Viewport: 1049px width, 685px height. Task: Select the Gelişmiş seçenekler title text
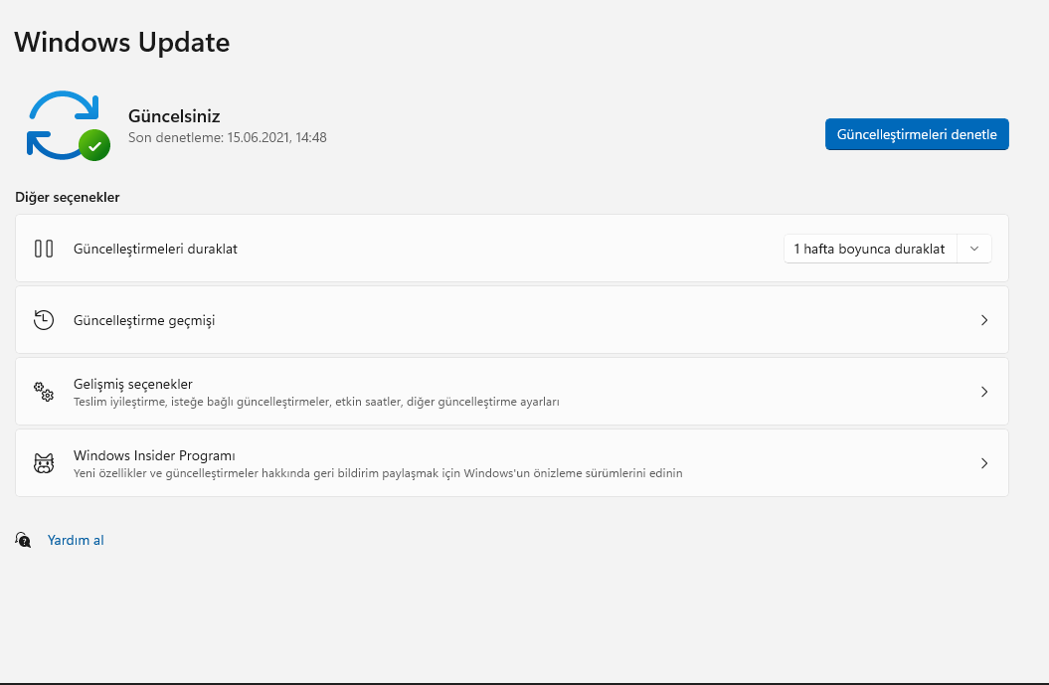click(133, 384)
